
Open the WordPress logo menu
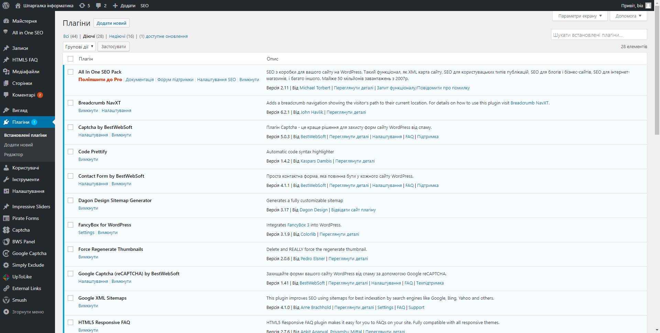6,5
